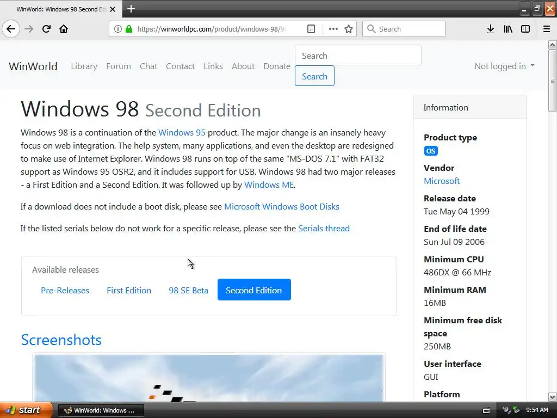This screenshot has height=418, width=557.
Task: Focus the Firefox toolbar search field
Action: (404, 29)
